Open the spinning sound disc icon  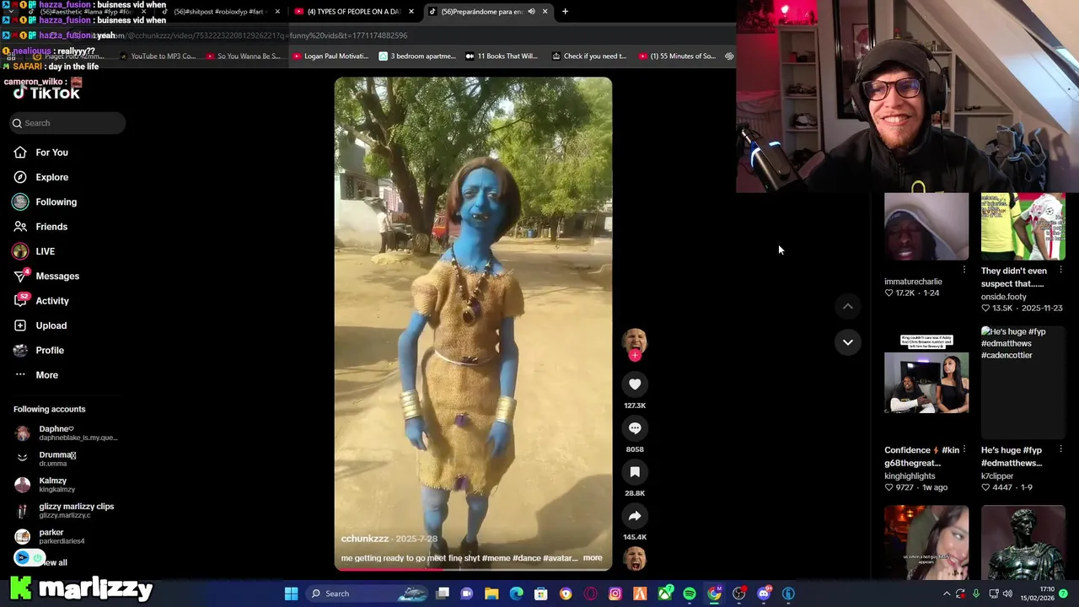coord(635,558)
